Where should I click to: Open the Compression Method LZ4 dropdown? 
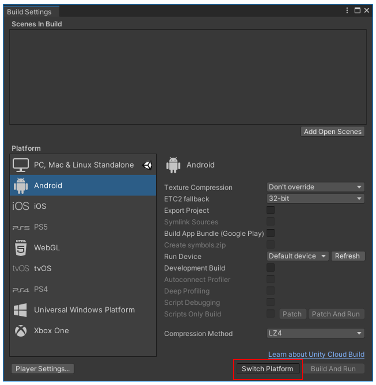[315, 333]
